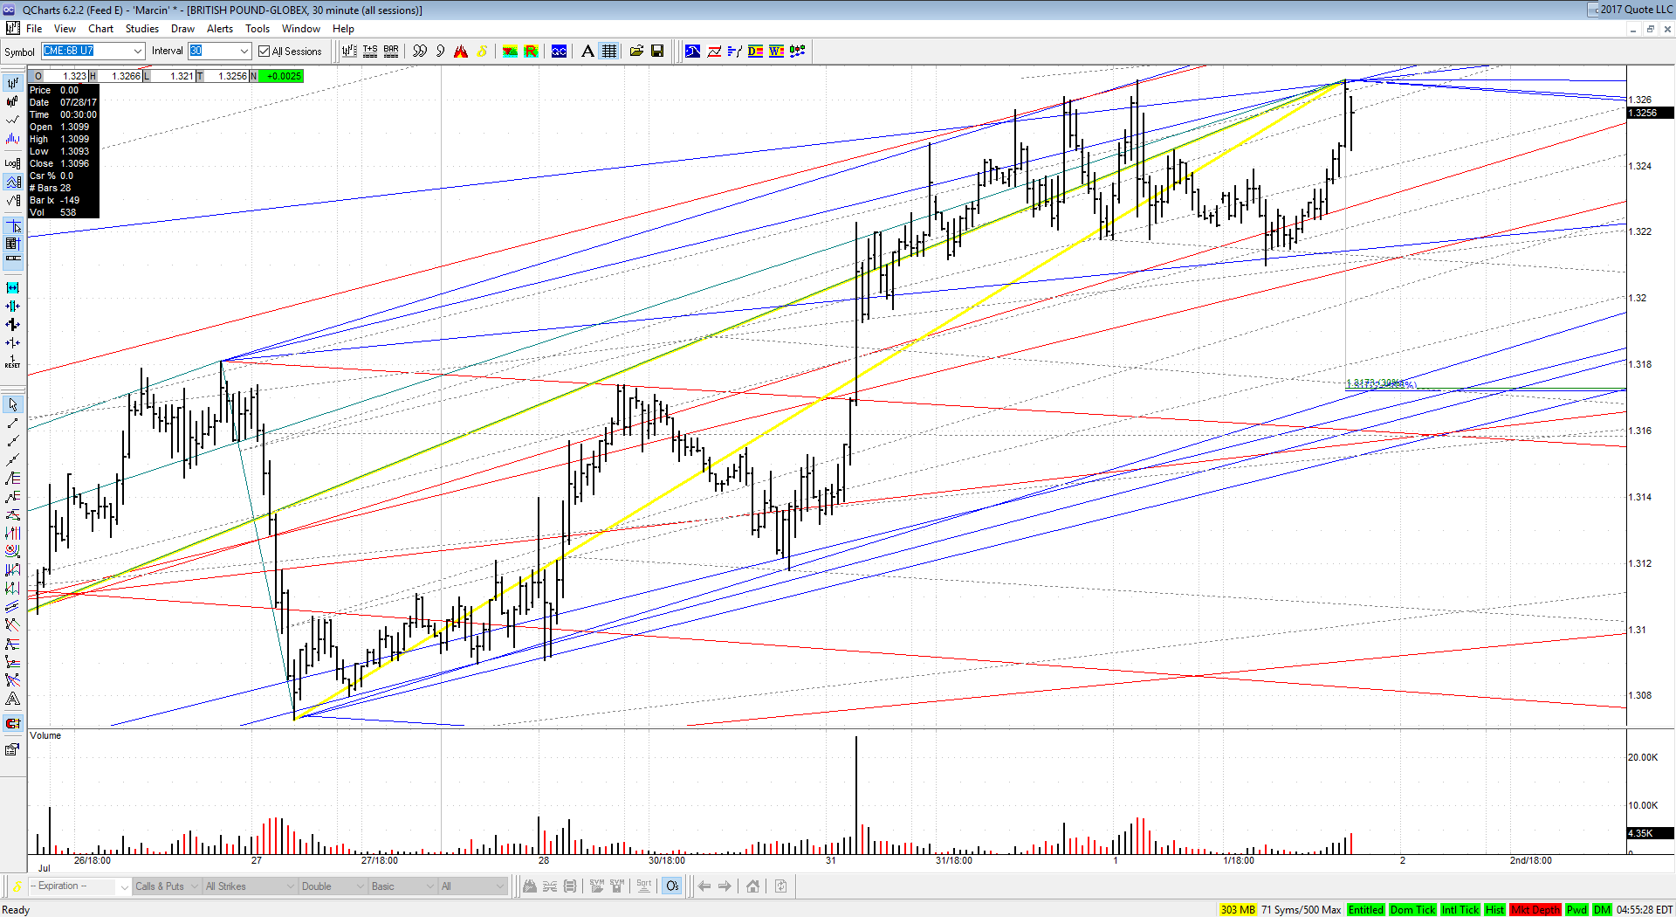The width and height of the screenshot is (1676, 917).
Task: Open the Studies menu
Action: pyautogui.click(x=141, y=29)
